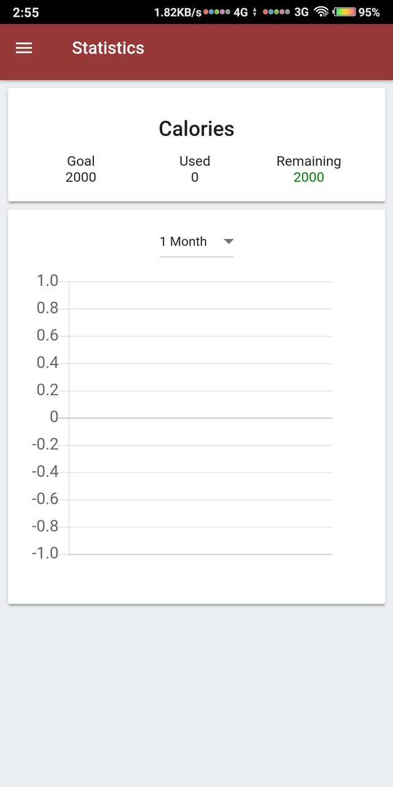393x787 pixels.
Task: Tap the green Remaining 2000 value
Action: tap(309, 178)
